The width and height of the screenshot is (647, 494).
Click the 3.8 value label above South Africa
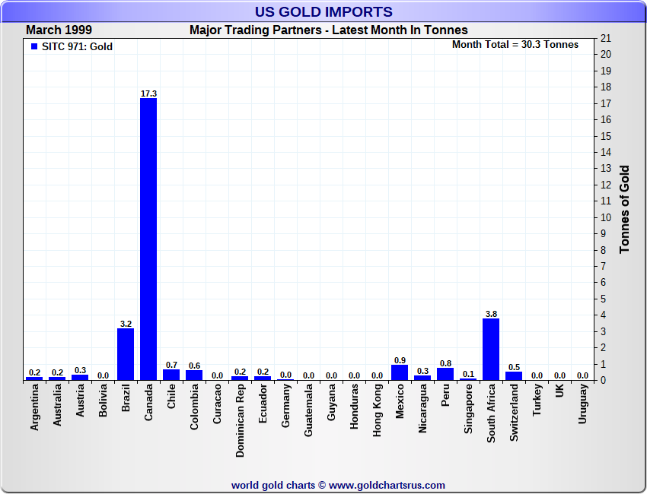click(x=491, y=314)
